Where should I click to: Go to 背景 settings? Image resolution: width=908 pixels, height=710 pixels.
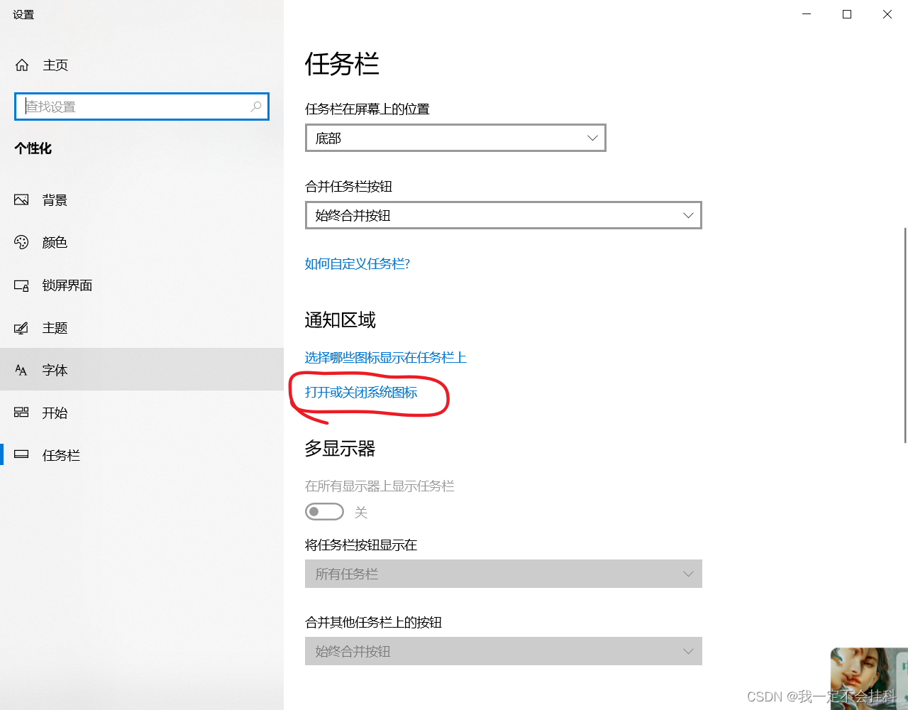142,200
